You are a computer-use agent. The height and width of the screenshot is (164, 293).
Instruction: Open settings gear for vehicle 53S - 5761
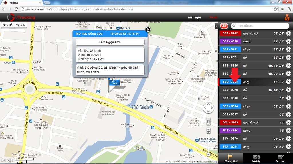288,49
